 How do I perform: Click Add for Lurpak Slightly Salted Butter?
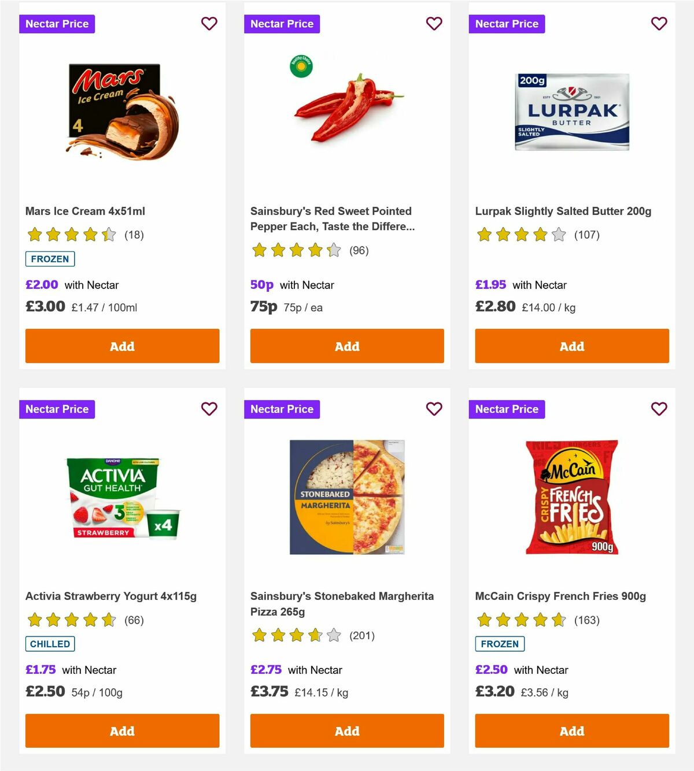571,346
